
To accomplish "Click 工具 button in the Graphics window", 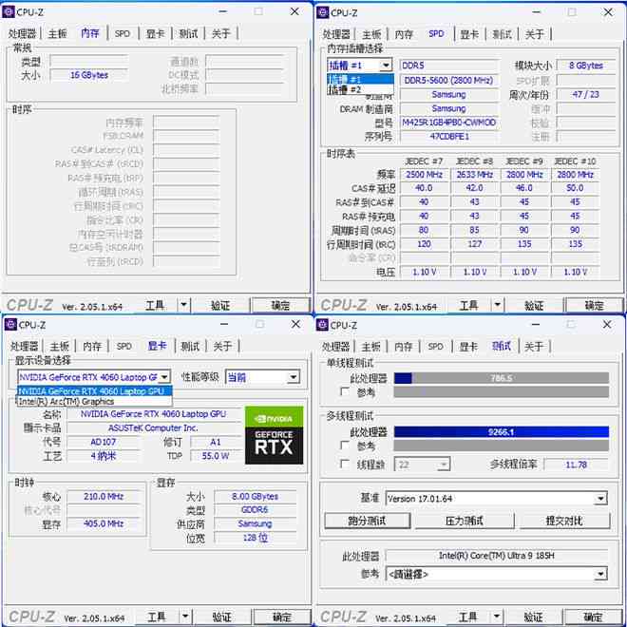I will tap(157, 617).
